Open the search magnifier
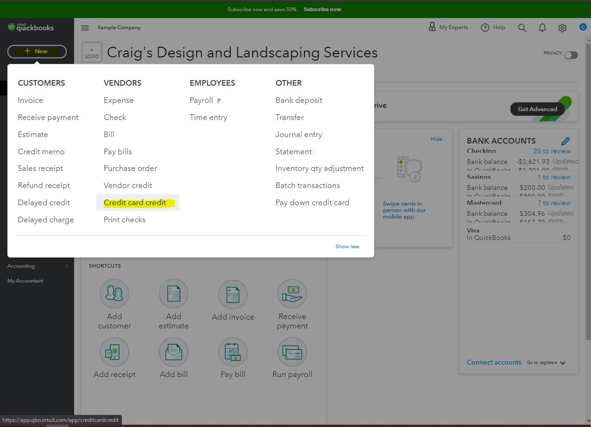Screen dimensions: 591x427 522,27
